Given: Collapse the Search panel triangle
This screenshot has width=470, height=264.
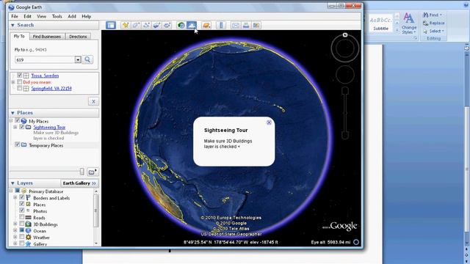Looking at the screenshot, I should (12, 25).
